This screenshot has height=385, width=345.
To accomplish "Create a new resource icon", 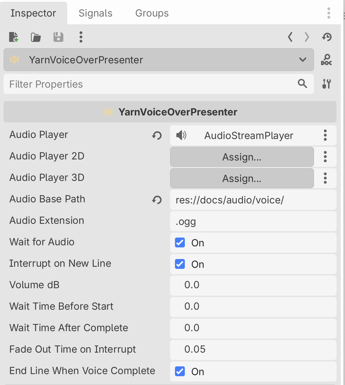I will (14, 37).
